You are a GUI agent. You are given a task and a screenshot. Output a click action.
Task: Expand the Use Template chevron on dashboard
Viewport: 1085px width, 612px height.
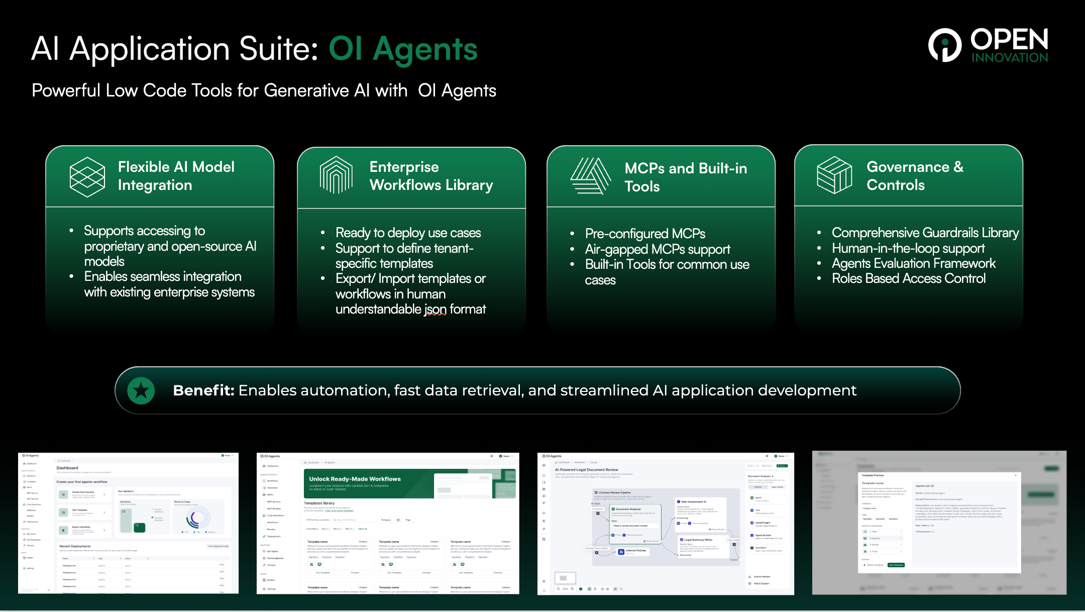[x=104, y=512]
